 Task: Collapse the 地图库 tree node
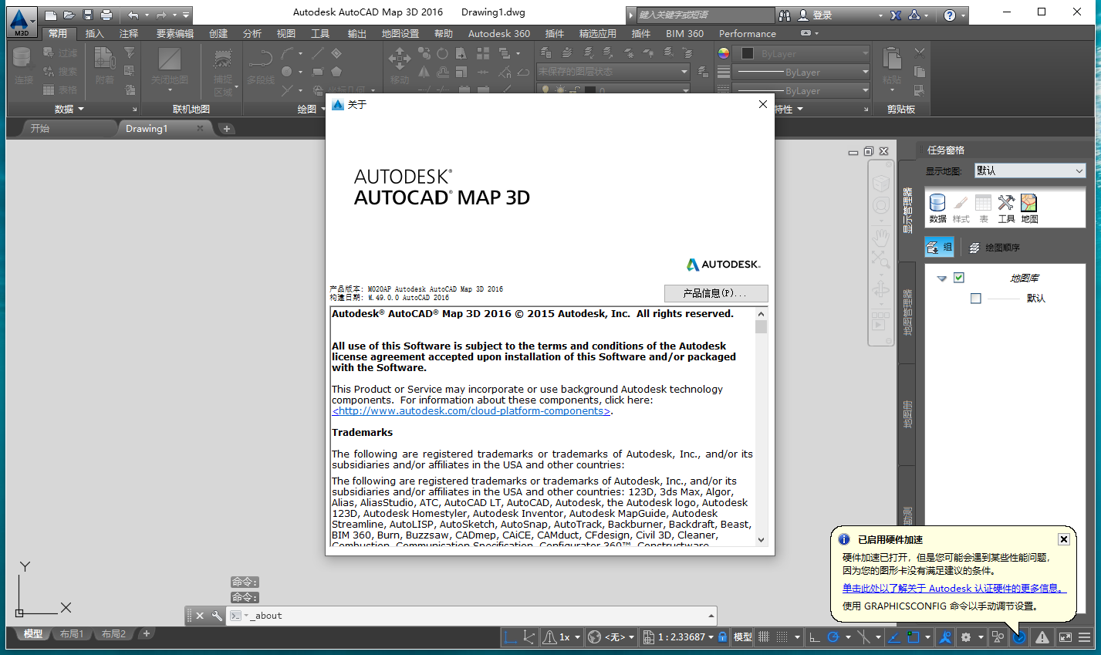942,278
